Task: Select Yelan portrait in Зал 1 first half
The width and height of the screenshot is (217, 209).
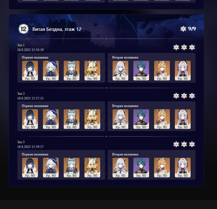Action: [30, 71]
